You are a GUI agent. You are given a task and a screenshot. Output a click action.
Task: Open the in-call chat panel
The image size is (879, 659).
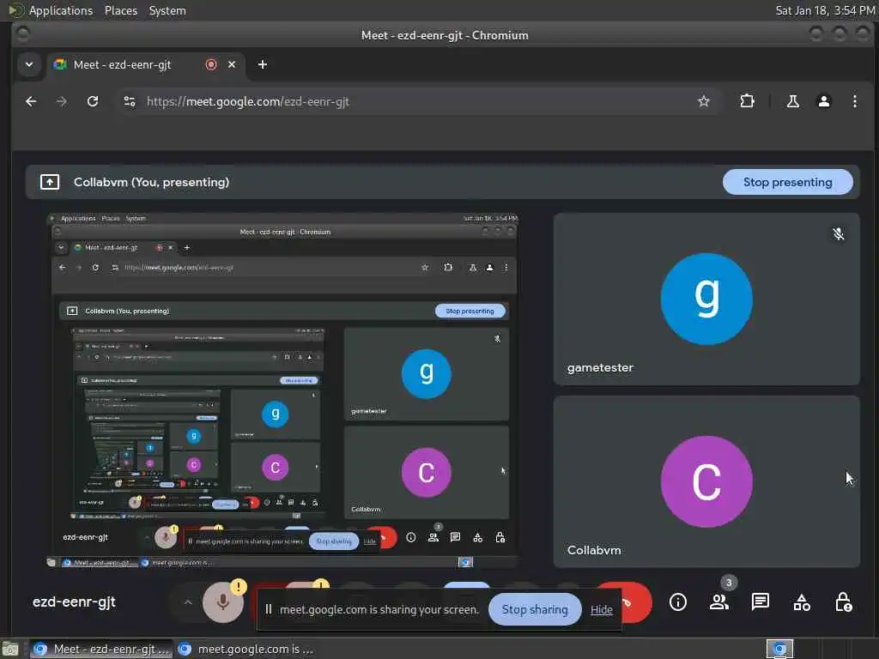pos(761,602)
